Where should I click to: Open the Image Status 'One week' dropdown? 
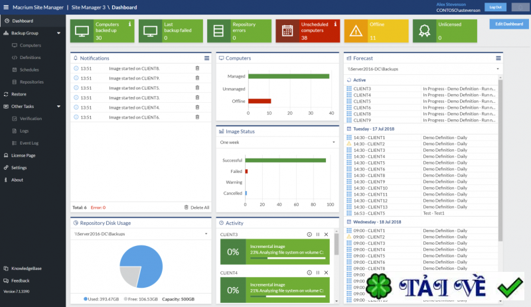pyautogui.click(x=277, y=142)
